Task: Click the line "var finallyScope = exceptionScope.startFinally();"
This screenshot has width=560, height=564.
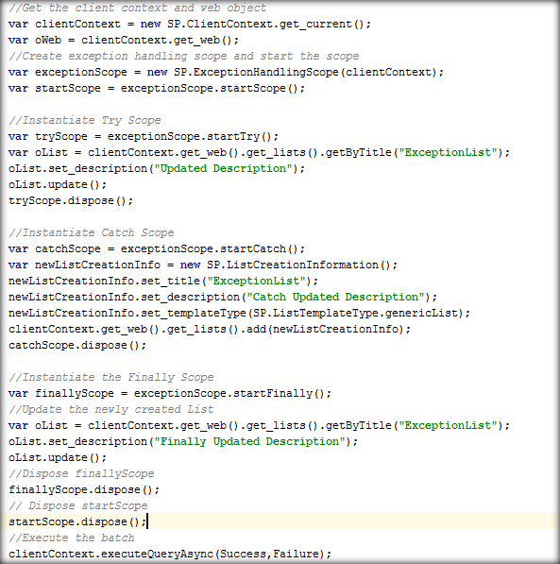Action: pos(170,393)
